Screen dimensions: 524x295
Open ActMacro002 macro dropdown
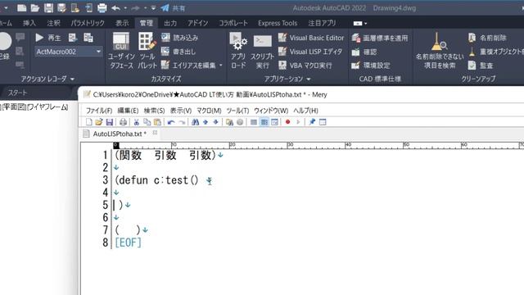pyautogui.click(x=98, y=52)
